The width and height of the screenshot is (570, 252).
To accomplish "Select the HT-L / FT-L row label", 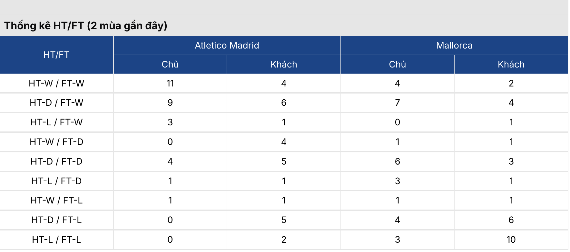I will pos(56,239).
